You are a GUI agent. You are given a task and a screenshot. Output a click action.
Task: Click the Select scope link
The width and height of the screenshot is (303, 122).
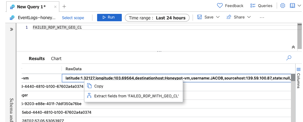tap(73, 18)
